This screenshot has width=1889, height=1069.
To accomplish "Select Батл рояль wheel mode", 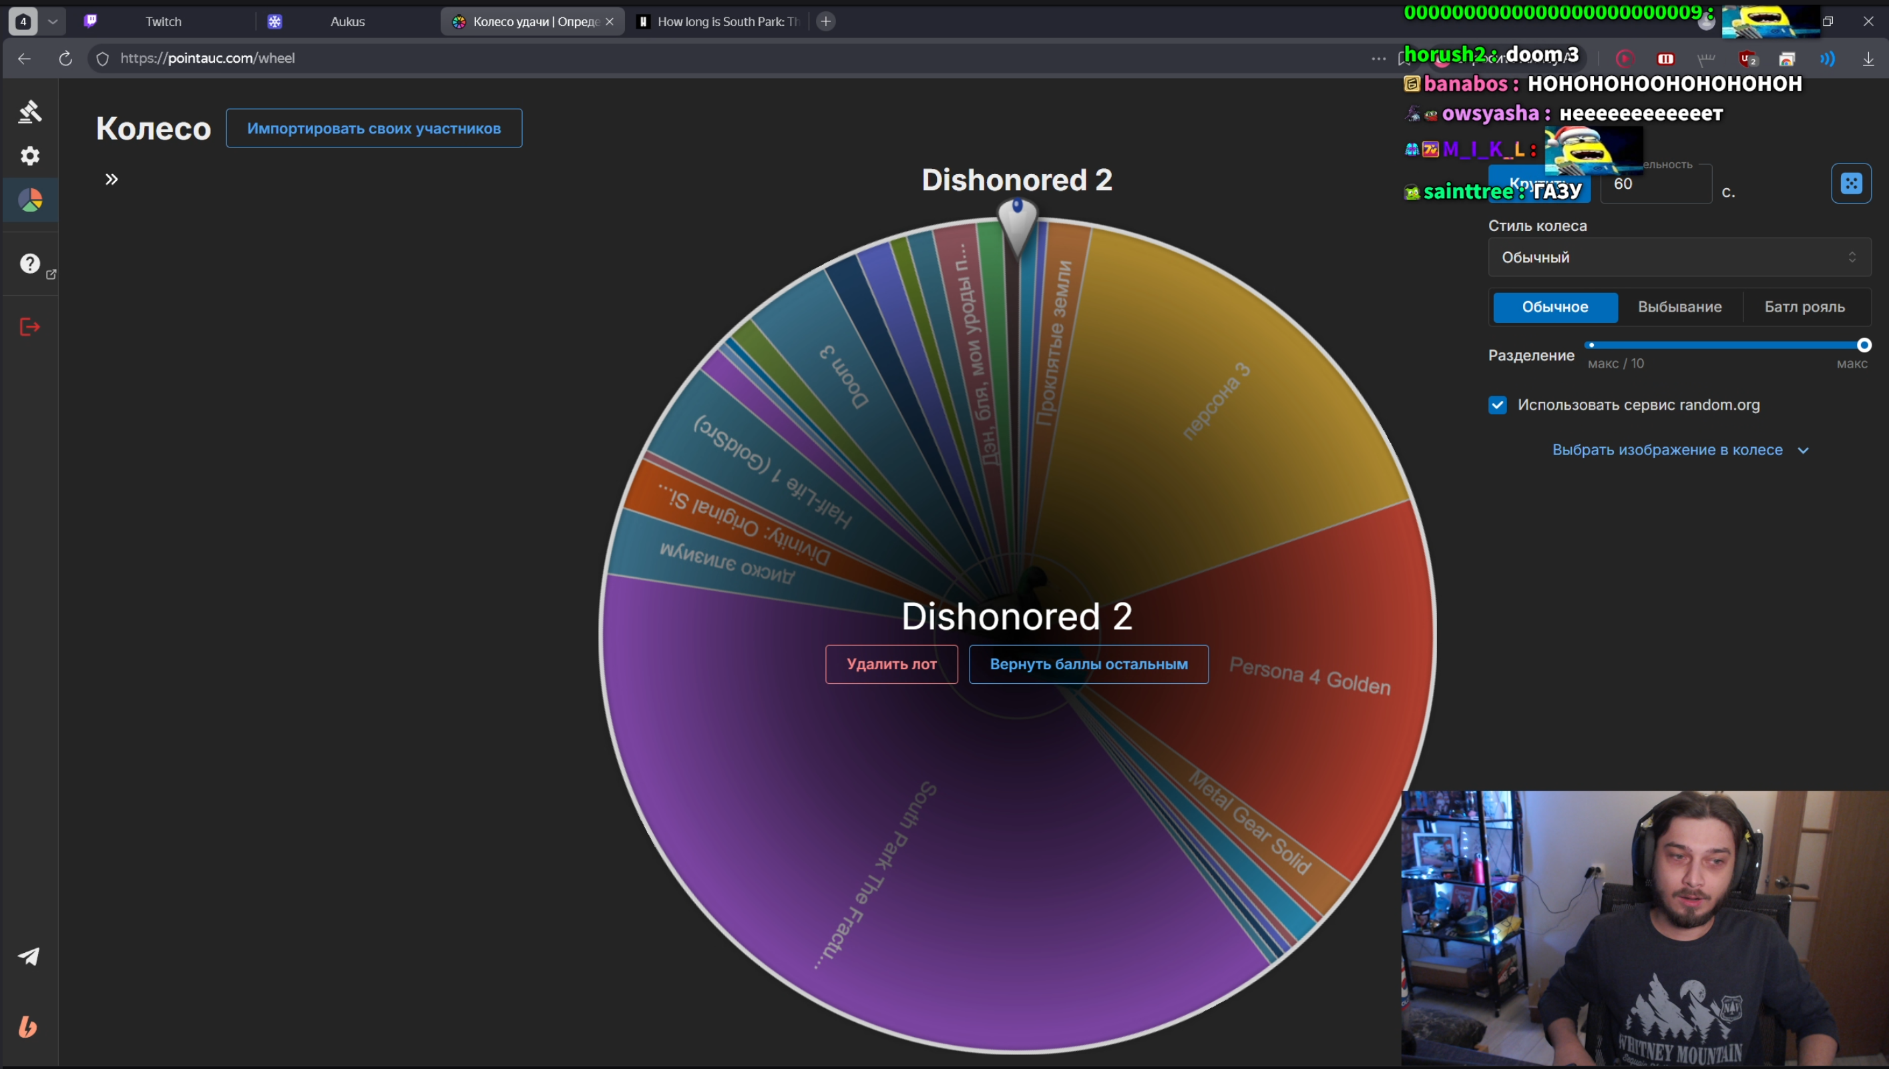I will point(1804,307).
